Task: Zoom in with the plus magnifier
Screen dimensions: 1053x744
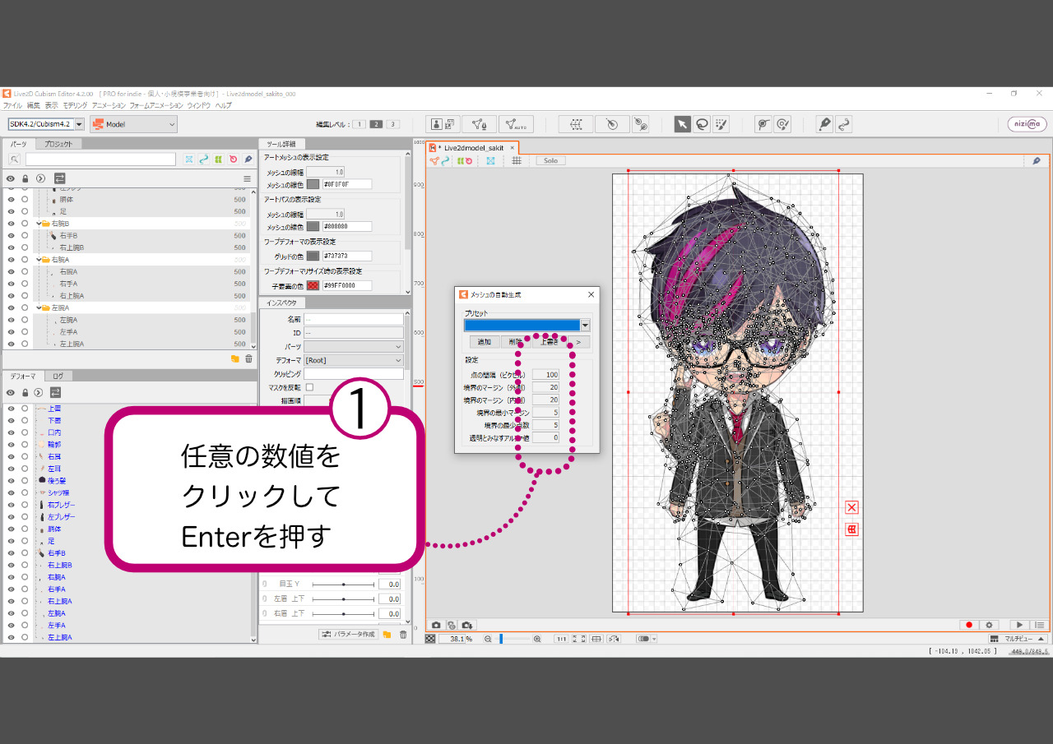Action: 537,639
